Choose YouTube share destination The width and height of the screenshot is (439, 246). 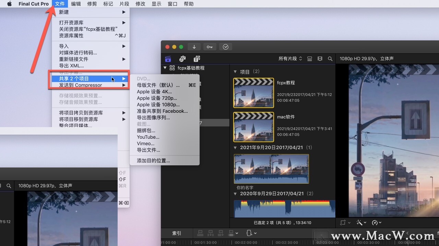point(165,137)
